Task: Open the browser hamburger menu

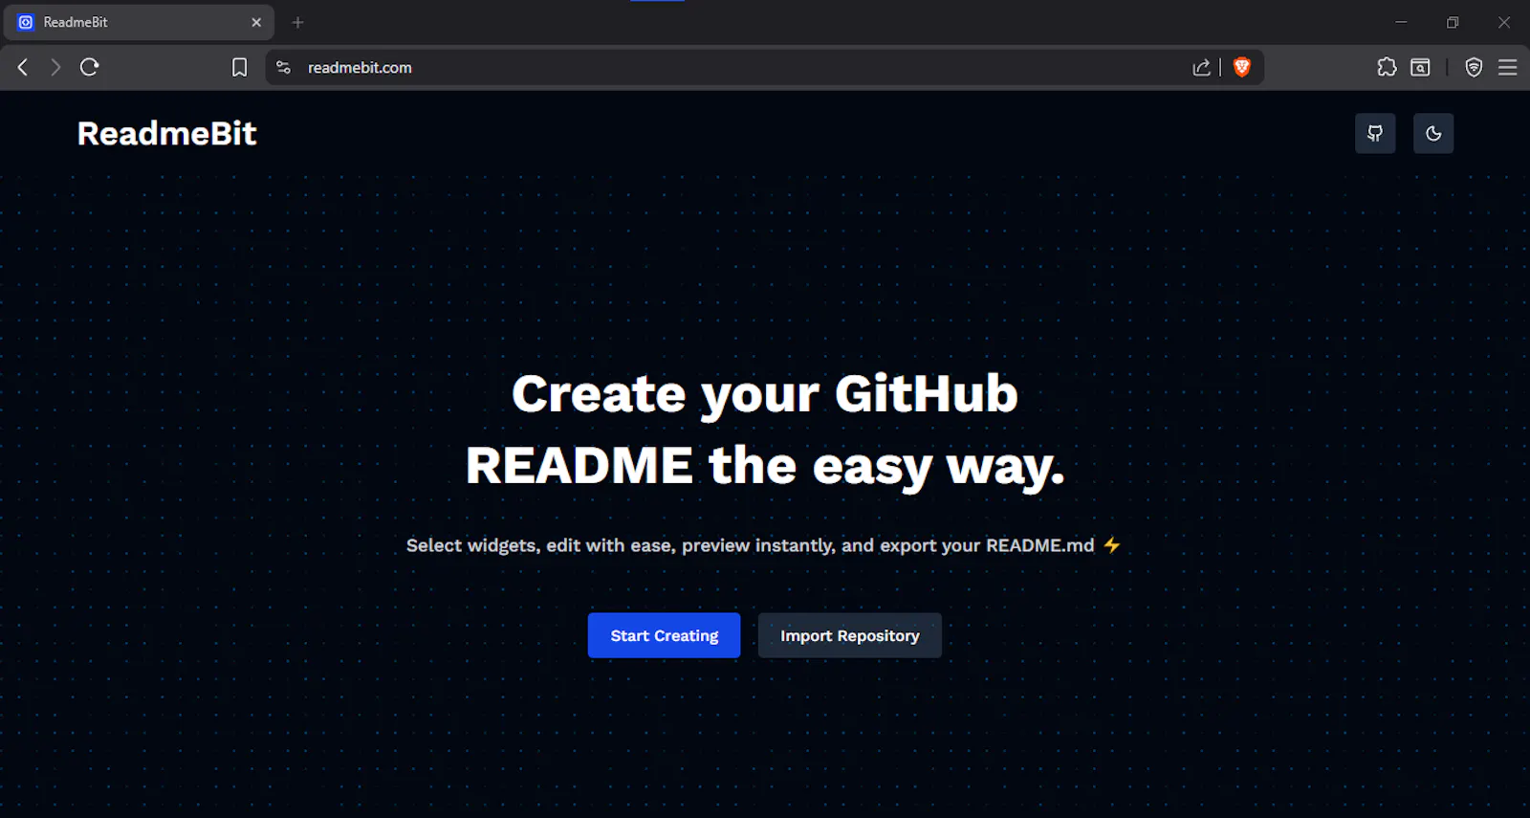Action: tap(1508, 67)
